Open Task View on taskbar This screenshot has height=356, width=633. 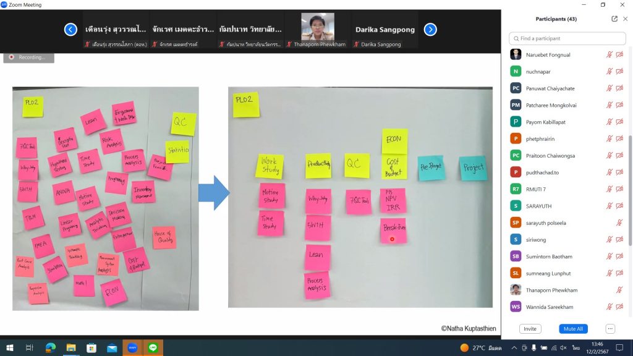tap(30, 348)
